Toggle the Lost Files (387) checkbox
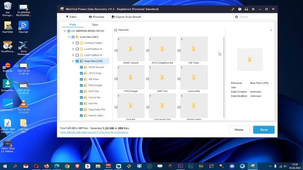The image size is (303, 170). point(73,37)
